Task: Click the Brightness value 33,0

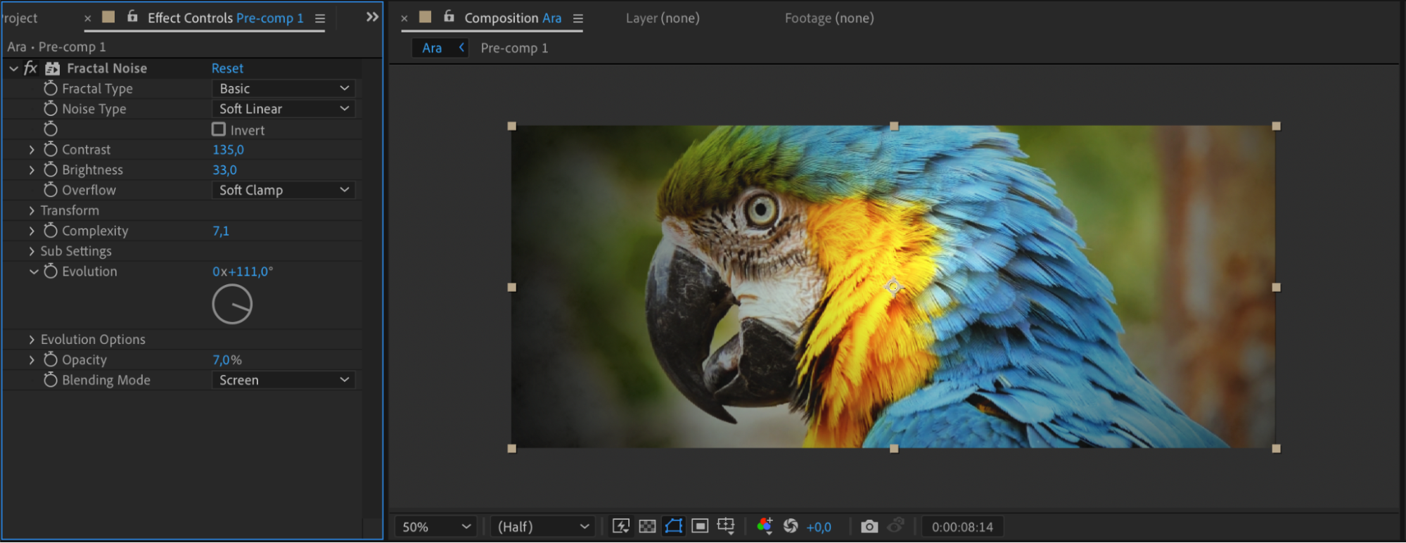Action: click(x=225, y=170)
